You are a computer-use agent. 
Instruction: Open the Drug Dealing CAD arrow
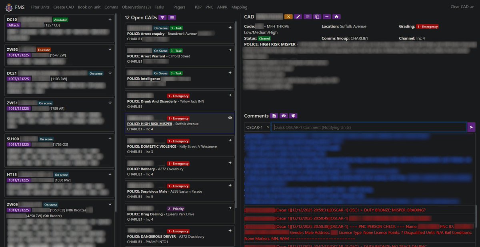230,208
